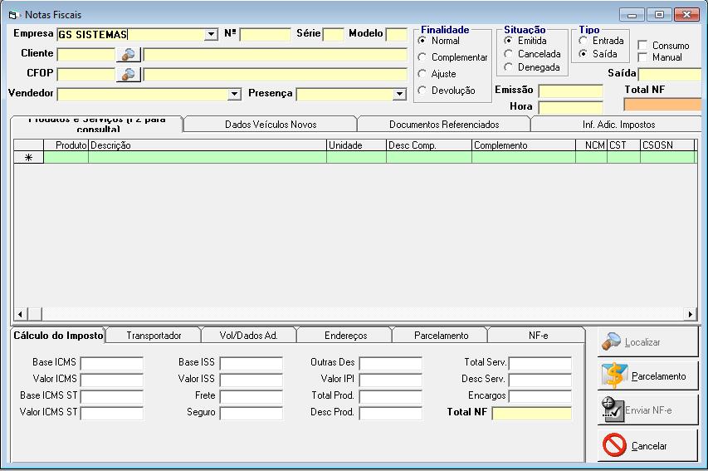Choose Cancelada under Situação

[x=508, y=54]
